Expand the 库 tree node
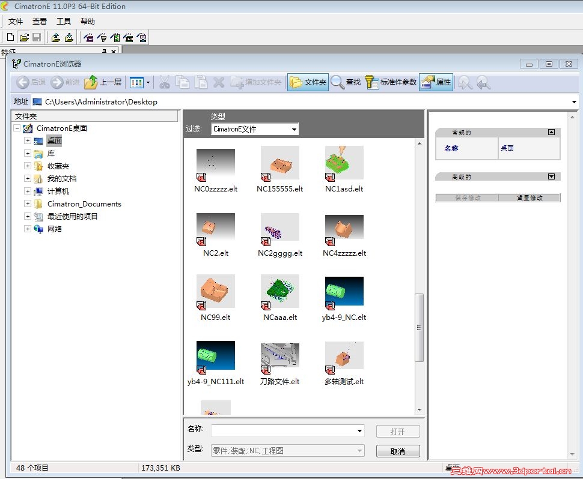 tap(28, 153)
